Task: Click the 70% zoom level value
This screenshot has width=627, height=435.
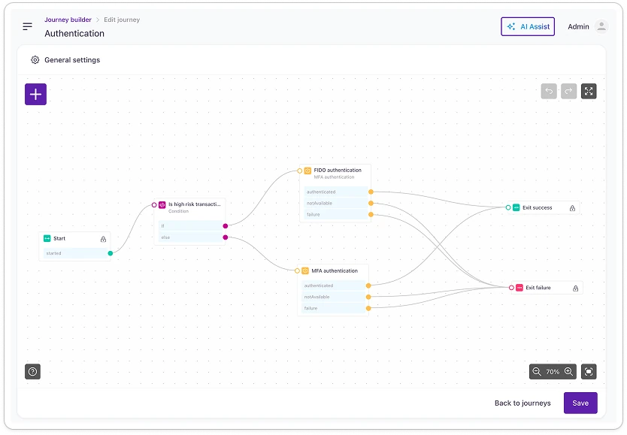Action: [x=553, y=372]
